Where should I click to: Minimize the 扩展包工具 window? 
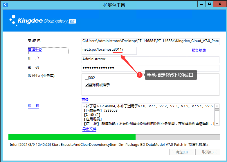(201, 4)
